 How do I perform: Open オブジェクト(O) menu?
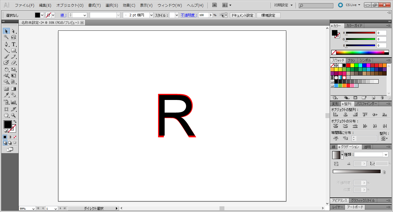point(70,5)
